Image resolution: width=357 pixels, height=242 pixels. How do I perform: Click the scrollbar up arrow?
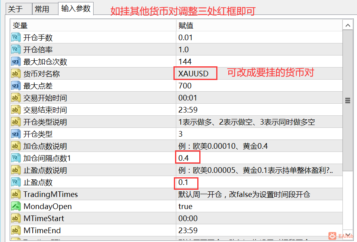coord(348,25)
